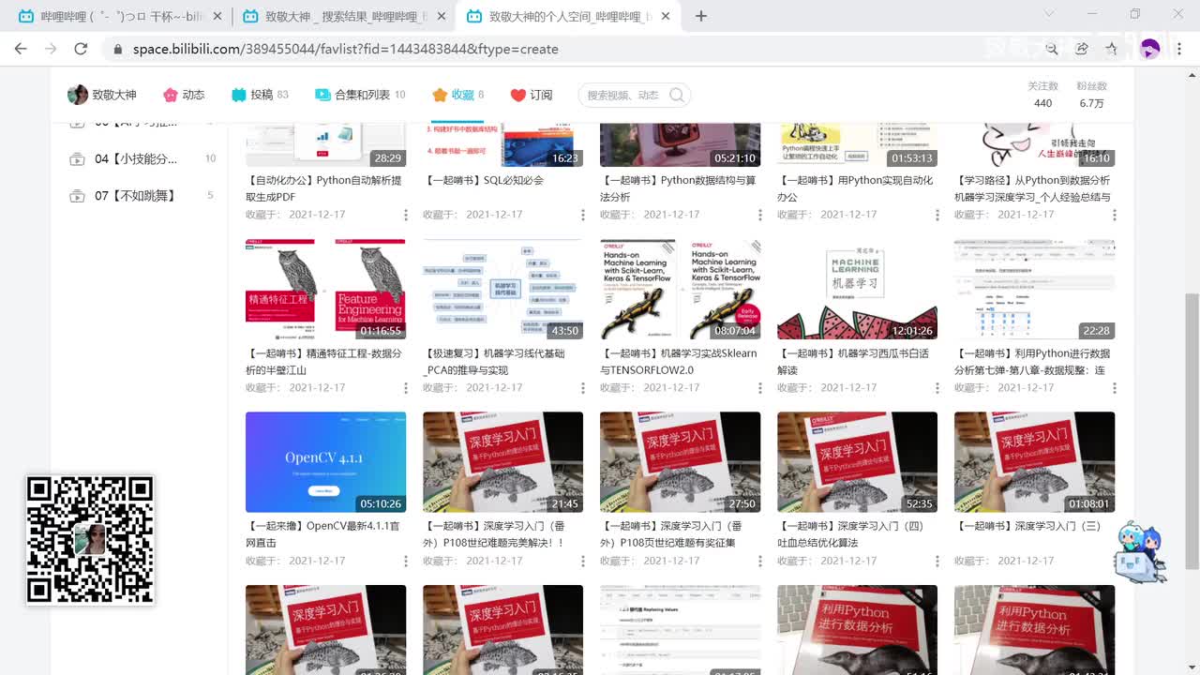Click the 22:28 spreadsheet video thumbnail

pyautogui.click(x=1034, y=289)
